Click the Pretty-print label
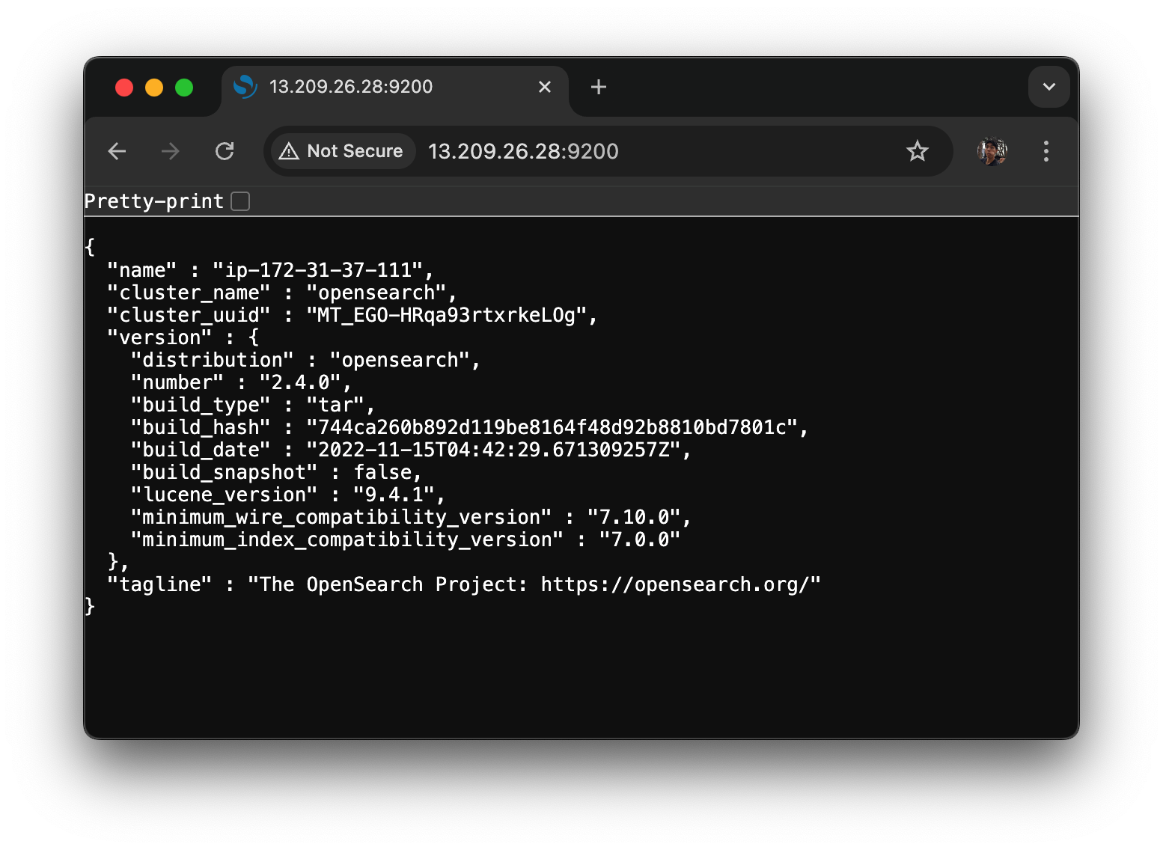 pos(153,201)
